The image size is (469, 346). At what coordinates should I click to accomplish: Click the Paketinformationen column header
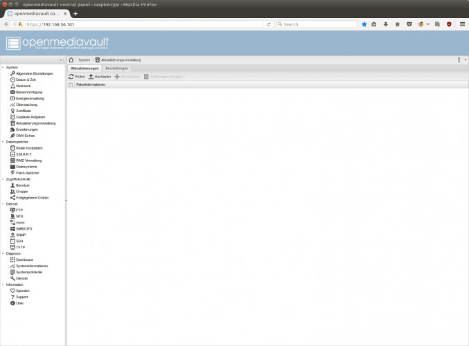click(91, 84)
